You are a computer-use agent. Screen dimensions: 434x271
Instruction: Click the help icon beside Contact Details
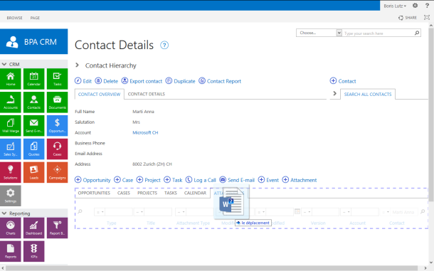coord(164,45)
